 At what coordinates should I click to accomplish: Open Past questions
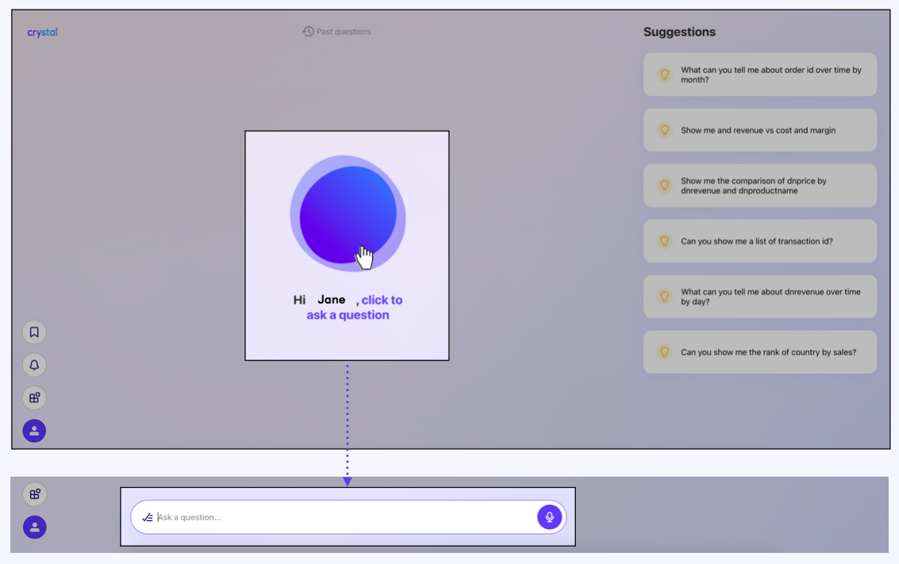343,32
